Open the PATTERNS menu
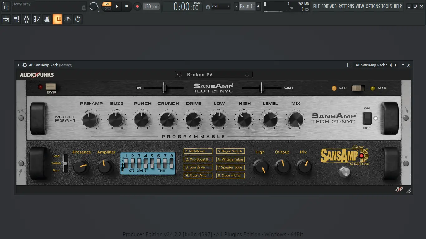426x239 pixels. point(346,6)
